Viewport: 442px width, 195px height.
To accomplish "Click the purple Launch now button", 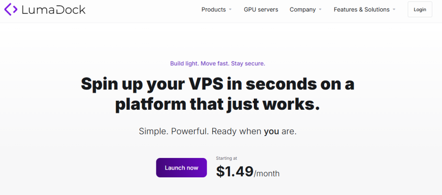I will point(181,168).
